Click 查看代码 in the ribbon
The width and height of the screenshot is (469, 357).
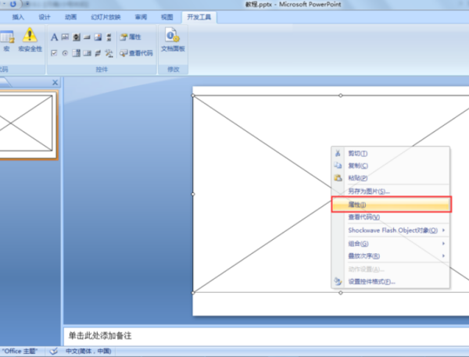135,53
